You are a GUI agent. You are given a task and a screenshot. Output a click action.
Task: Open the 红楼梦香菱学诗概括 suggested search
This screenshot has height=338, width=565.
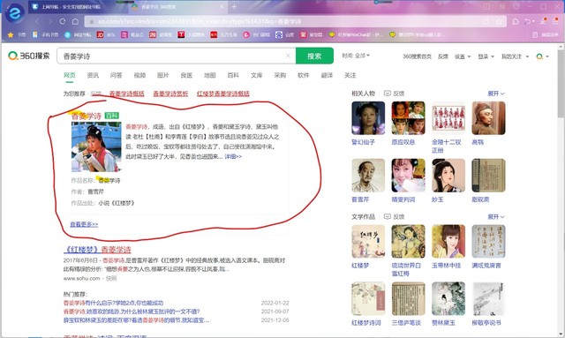[x=223, y=94]
